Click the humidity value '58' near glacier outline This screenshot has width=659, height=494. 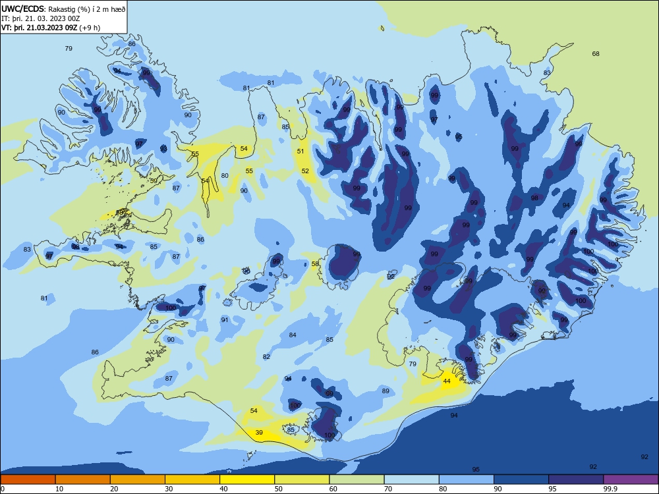[315, 264]
